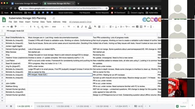
Task: Open the Data menu
Action: coord(42,22)
